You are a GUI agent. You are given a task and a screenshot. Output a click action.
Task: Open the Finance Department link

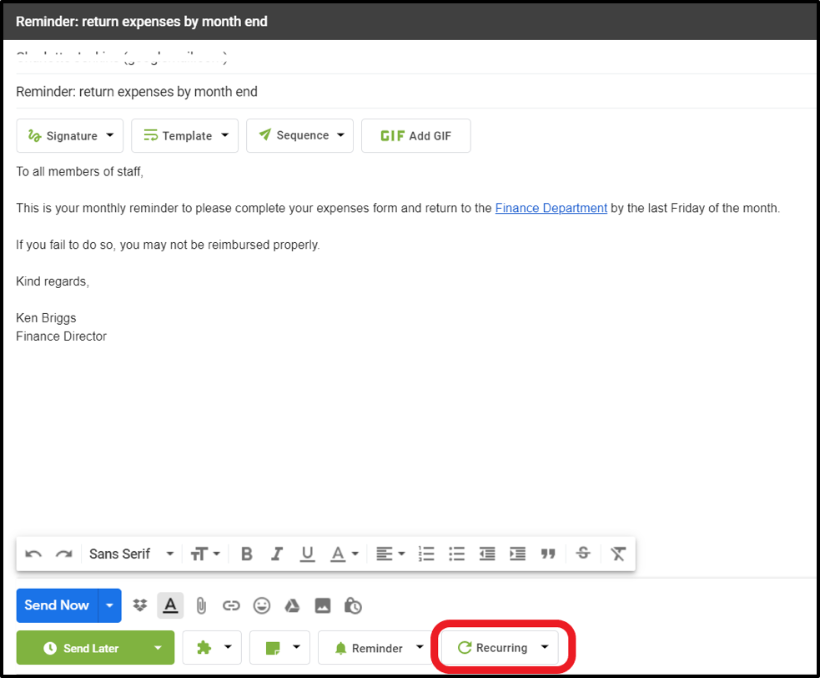click(551, 208)
